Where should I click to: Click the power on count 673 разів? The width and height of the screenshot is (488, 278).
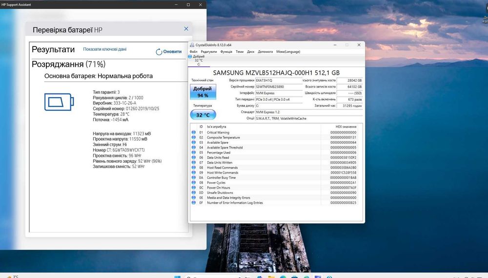point(350,99)
